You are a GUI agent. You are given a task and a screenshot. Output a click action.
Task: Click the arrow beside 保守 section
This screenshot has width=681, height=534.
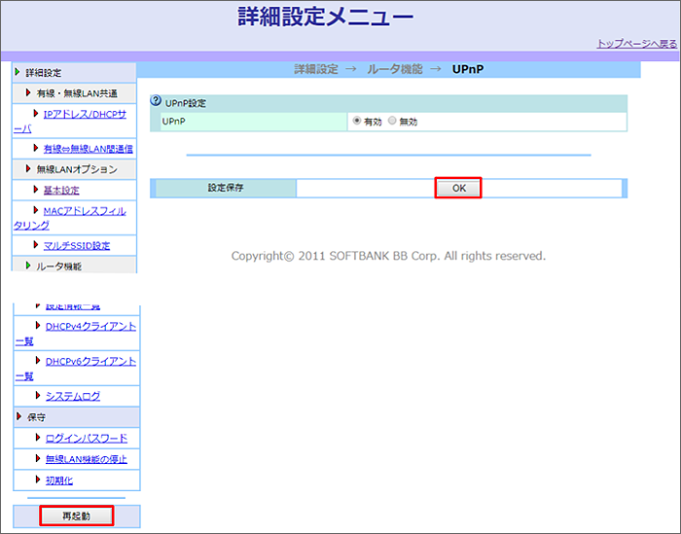(x=19, y=416)
